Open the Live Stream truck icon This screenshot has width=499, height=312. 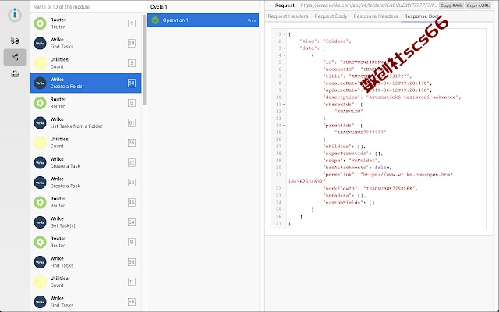click(15, 40)
